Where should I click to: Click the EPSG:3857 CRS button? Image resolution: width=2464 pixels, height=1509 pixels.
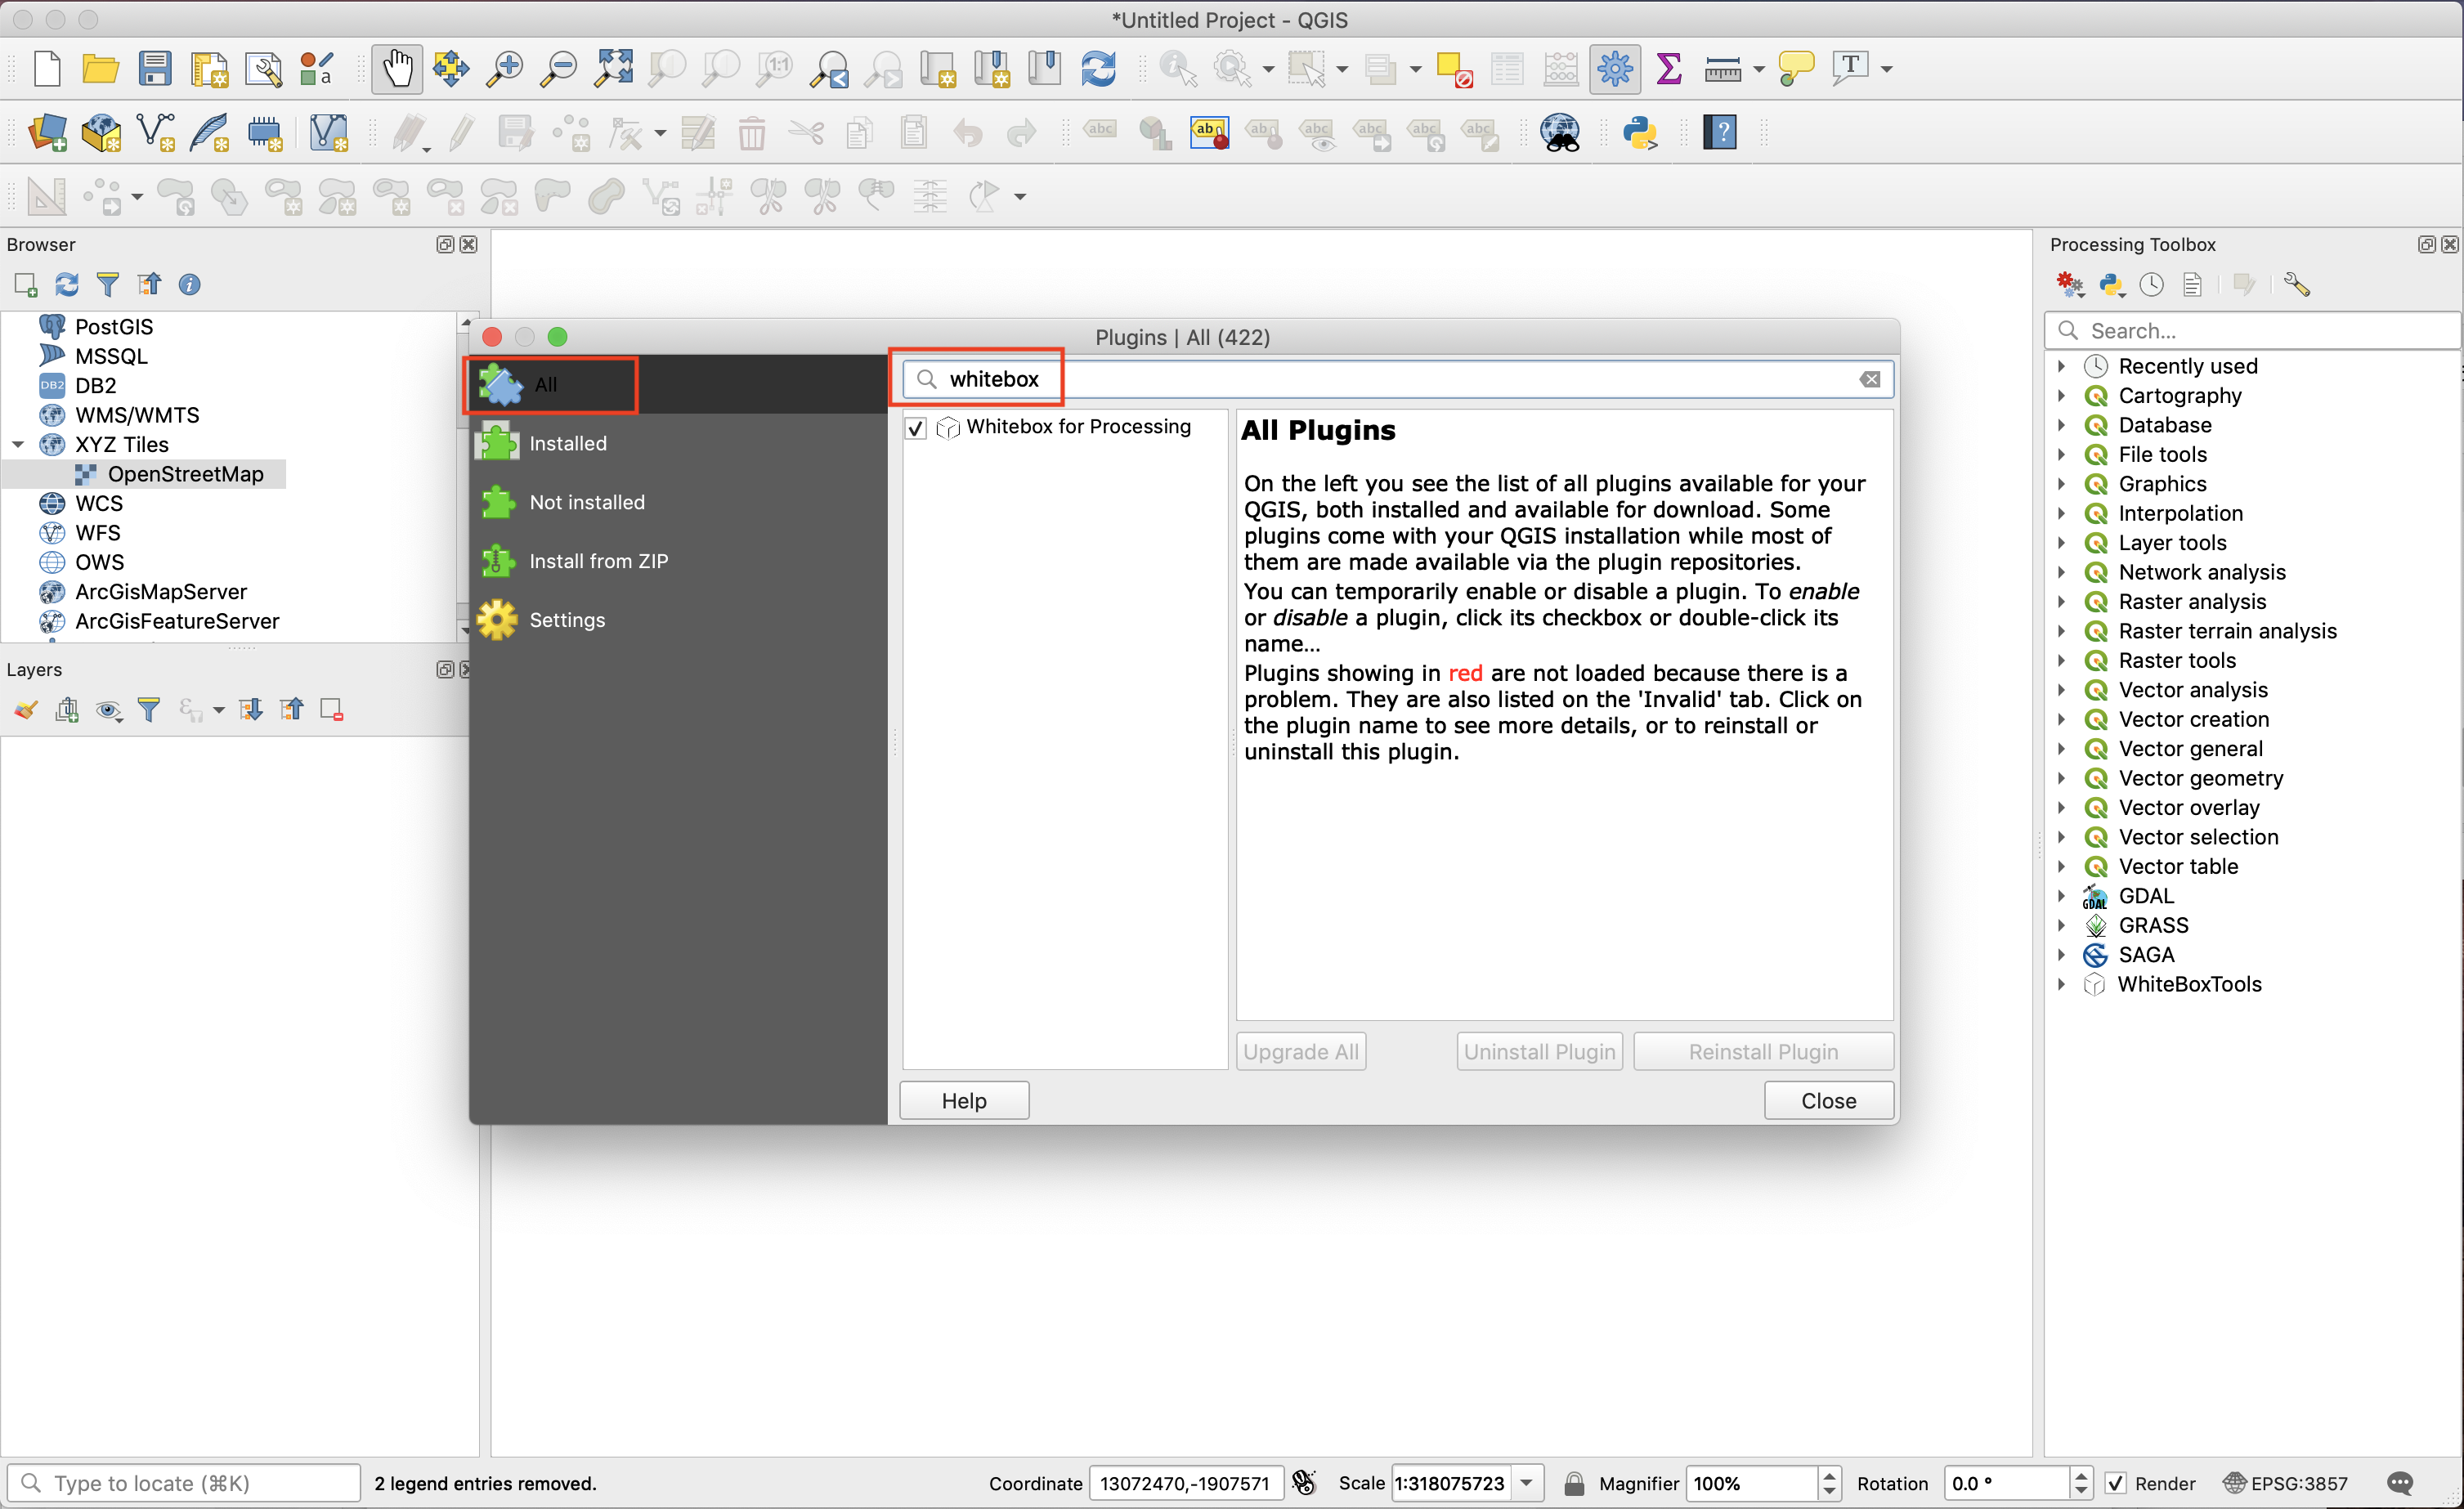coord(2285,1483)
